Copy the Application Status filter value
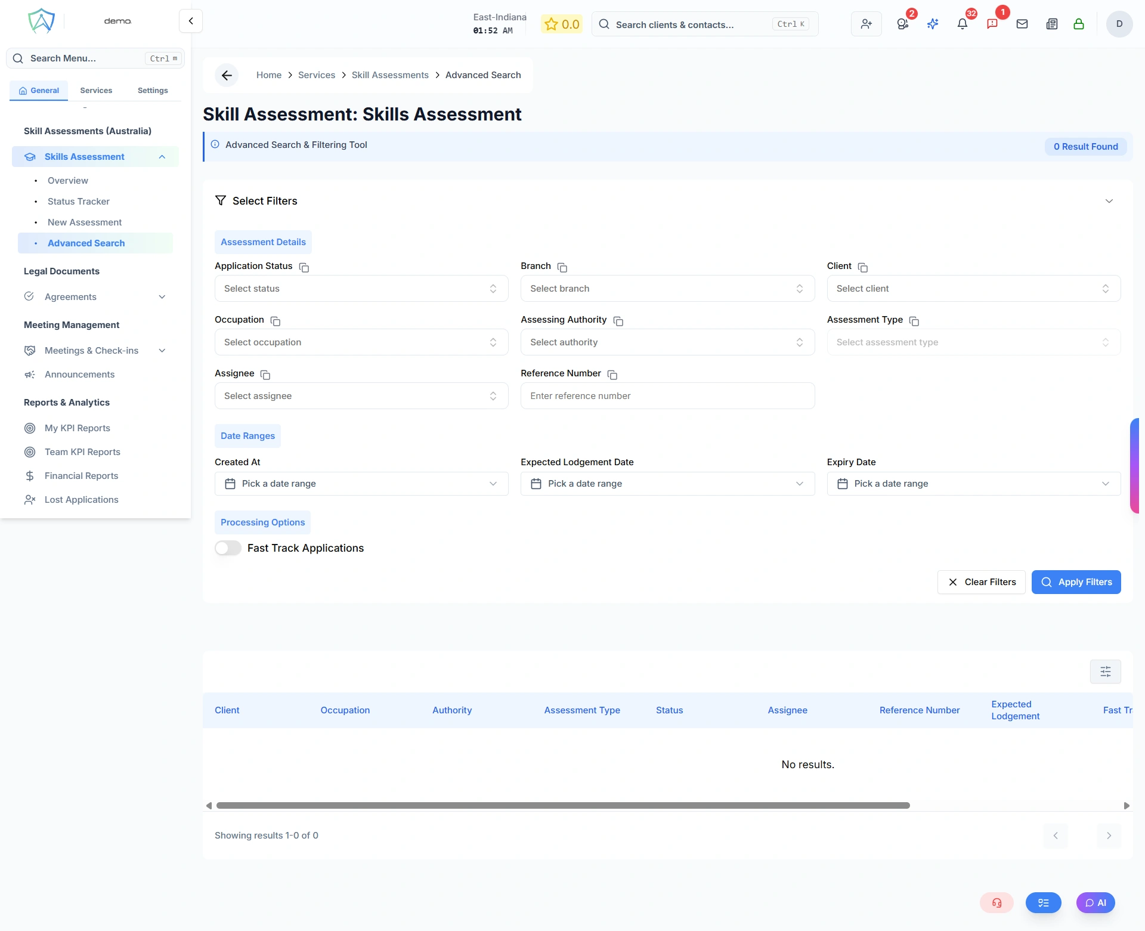The height and width of the screenshot is (931, 1145). pos(303,268)
